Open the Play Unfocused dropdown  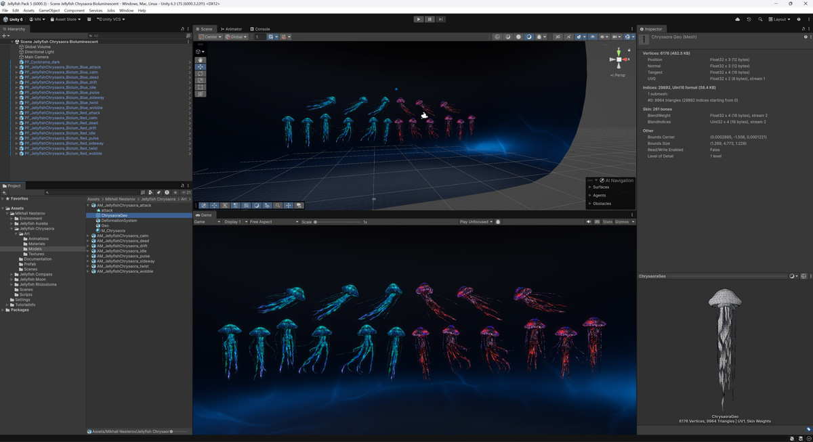[476, 222]
